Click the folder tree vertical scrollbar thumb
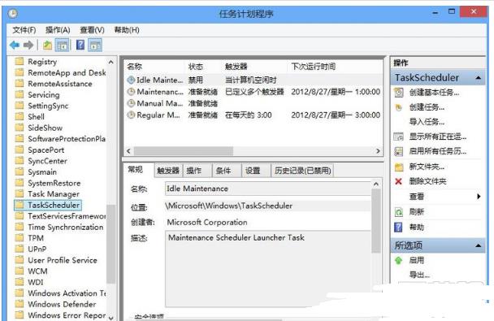 pyautogui.click(x=110, y=244)
